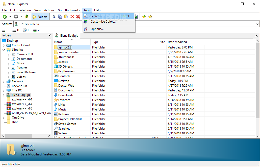The height and width of the screenshot is (167, 260).
Task: Open the Forward button history dropdown
Action: (21, 17)
